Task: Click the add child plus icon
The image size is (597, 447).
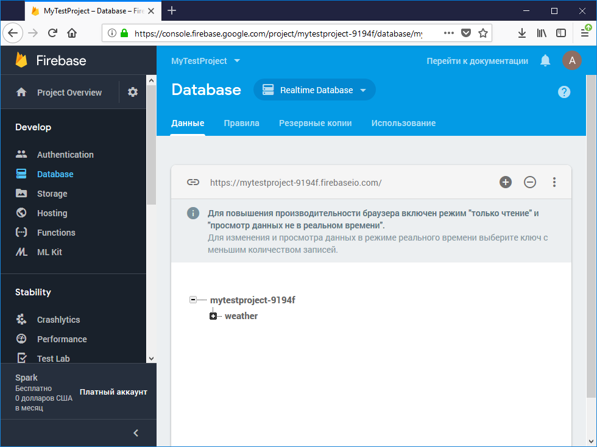Action: (x=506, y=182)
